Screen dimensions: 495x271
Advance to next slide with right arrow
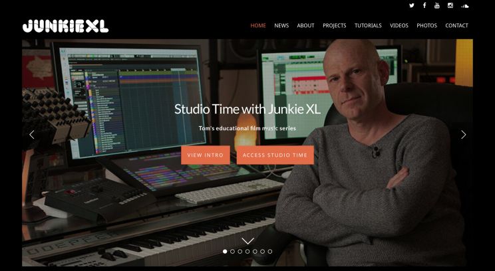(x=464, y=135)
